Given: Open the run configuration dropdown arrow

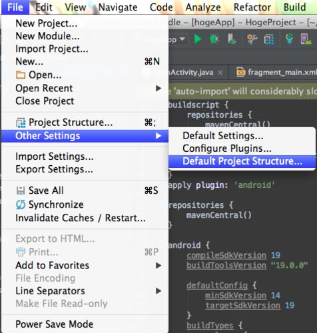Looking at the screenshot, I should 182,39.
